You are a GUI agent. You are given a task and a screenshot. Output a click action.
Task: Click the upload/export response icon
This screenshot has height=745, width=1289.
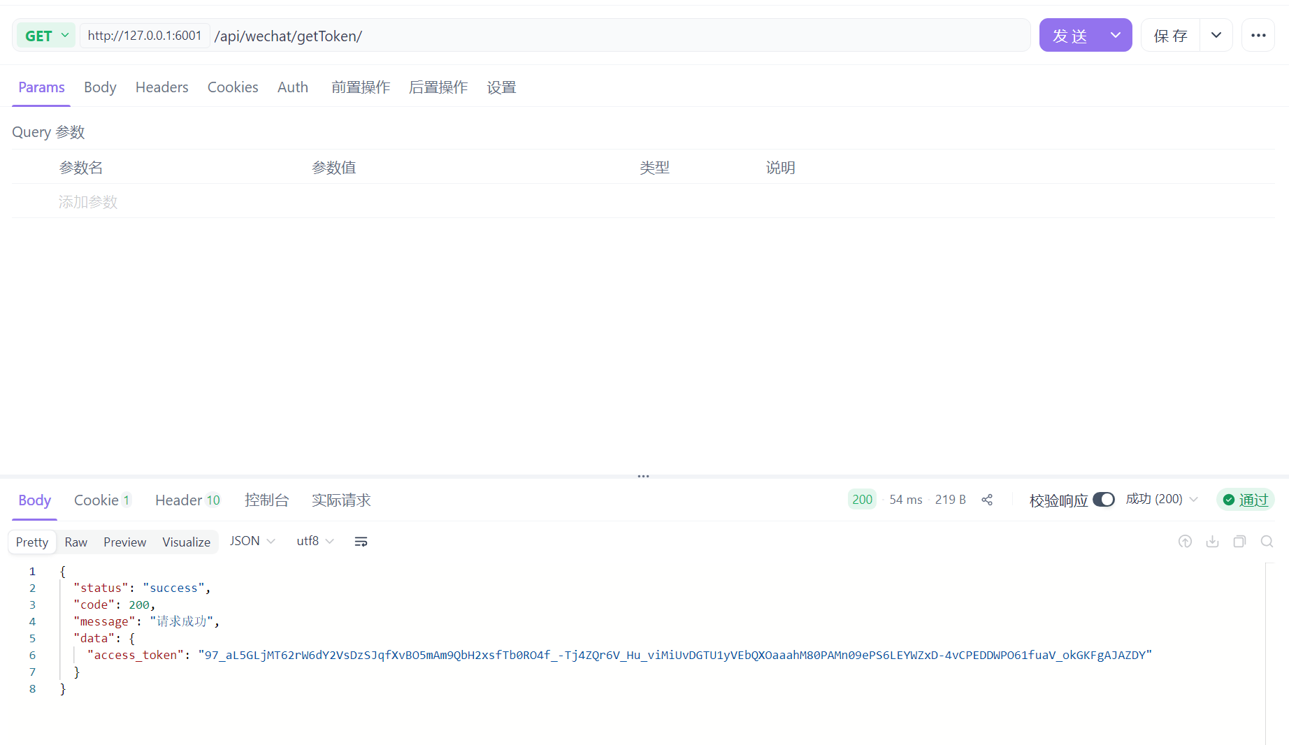[x=1185, y=541]
